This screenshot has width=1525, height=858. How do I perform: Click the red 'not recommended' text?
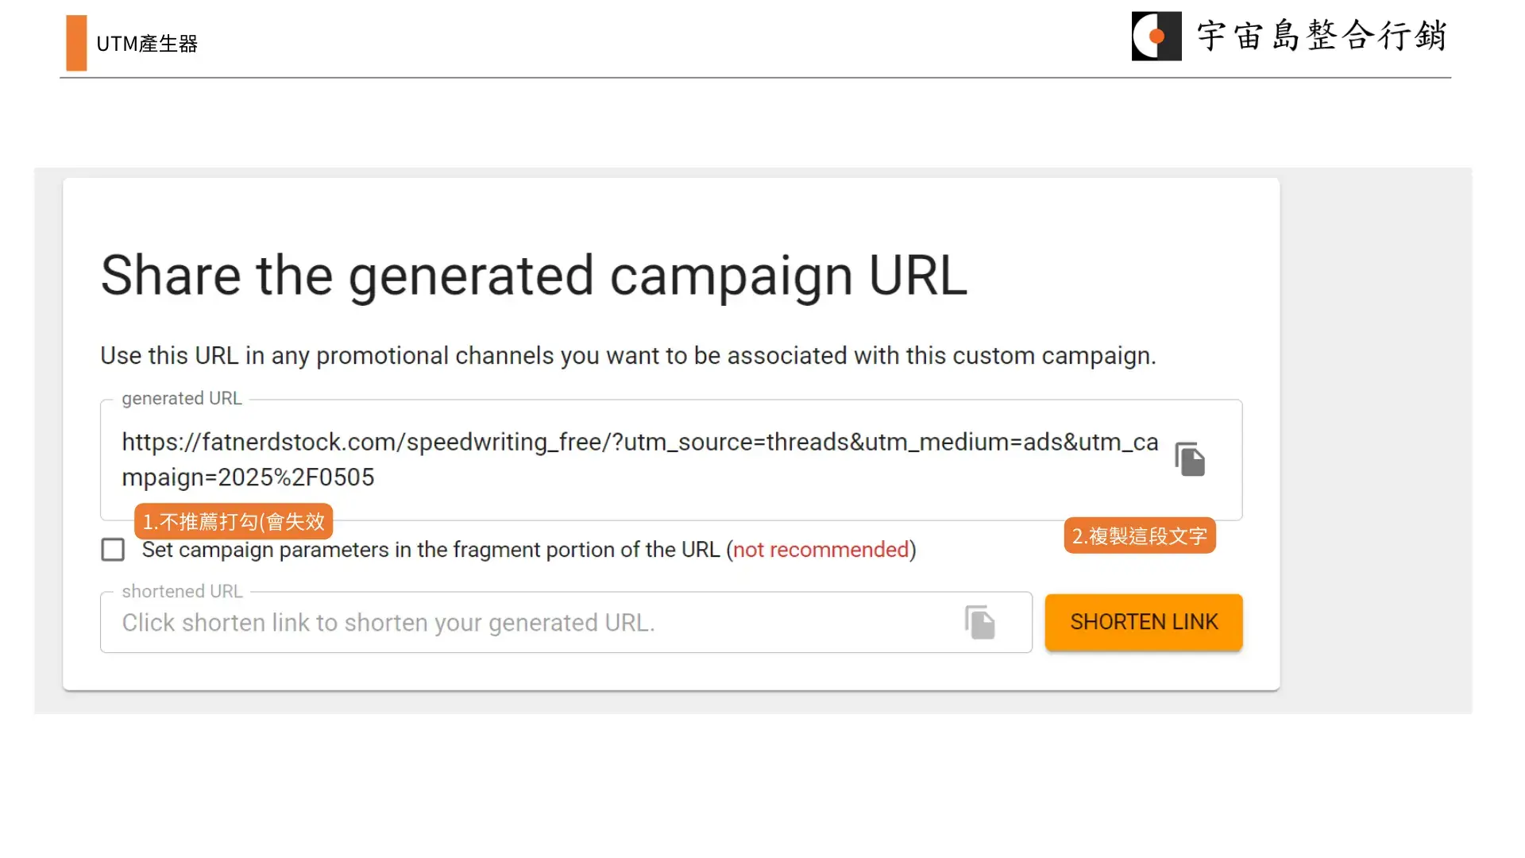tap(820, 550)
